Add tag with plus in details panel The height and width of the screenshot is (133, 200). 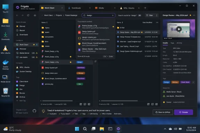(193, 82)
